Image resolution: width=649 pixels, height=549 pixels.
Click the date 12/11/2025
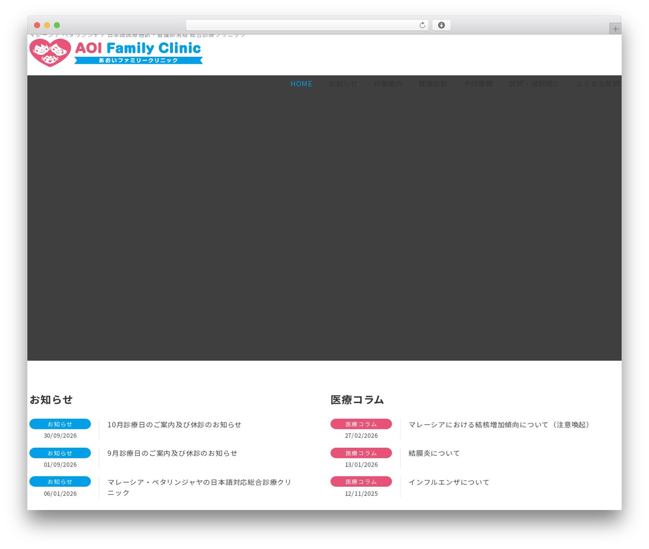pos(362,493)
